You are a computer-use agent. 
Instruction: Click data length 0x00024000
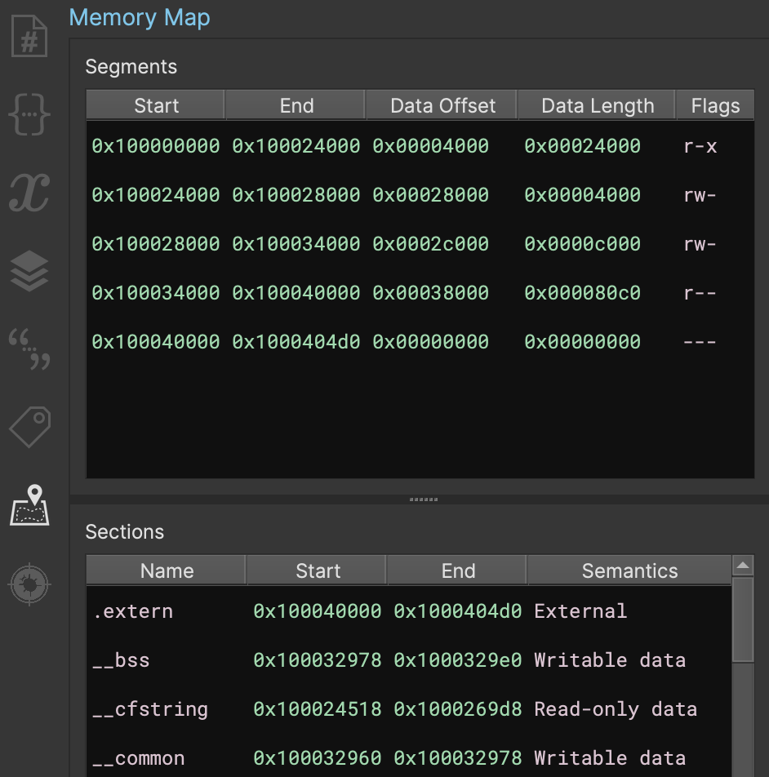pyautogui.click(x=582, y=146)
